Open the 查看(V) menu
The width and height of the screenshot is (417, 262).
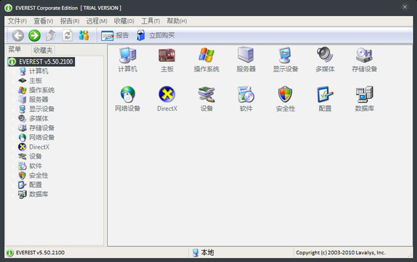pos(43,21)
